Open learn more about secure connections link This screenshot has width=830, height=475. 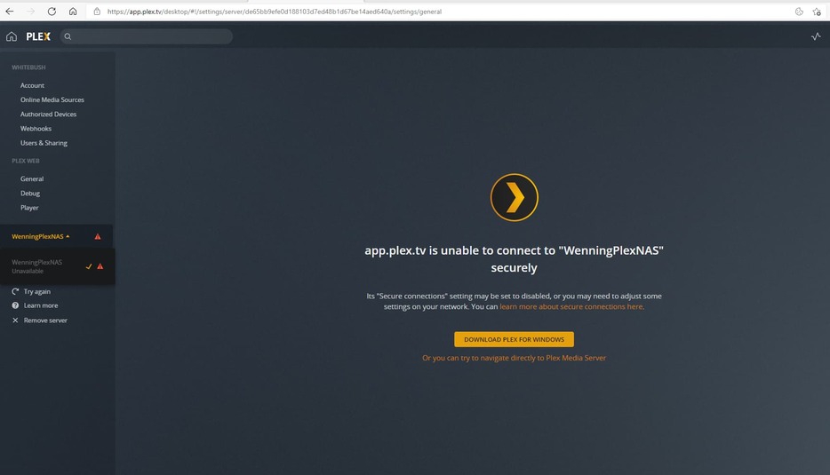[571, 306]
